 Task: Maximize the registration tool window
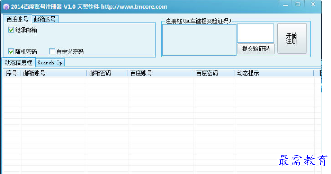coord(298,4)
